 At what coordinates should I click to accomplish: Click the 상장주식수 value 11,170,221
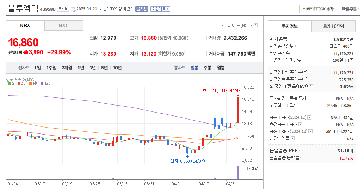343,54
